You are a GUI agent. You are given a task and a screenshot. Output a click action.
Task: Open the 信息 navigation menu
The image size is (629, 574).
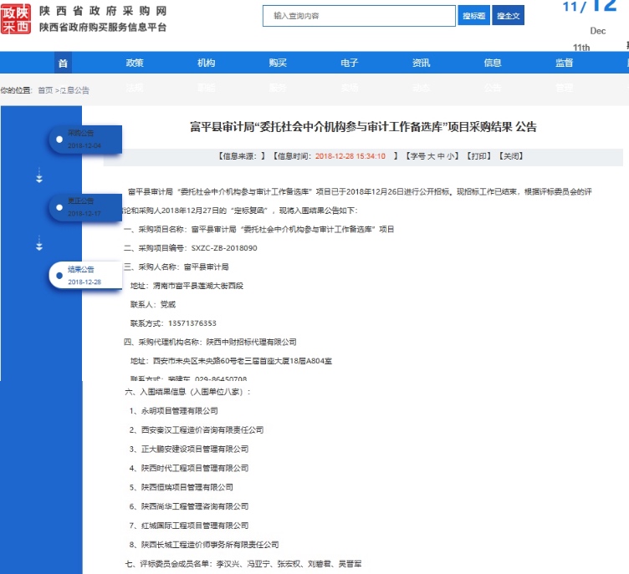point(493,63)
